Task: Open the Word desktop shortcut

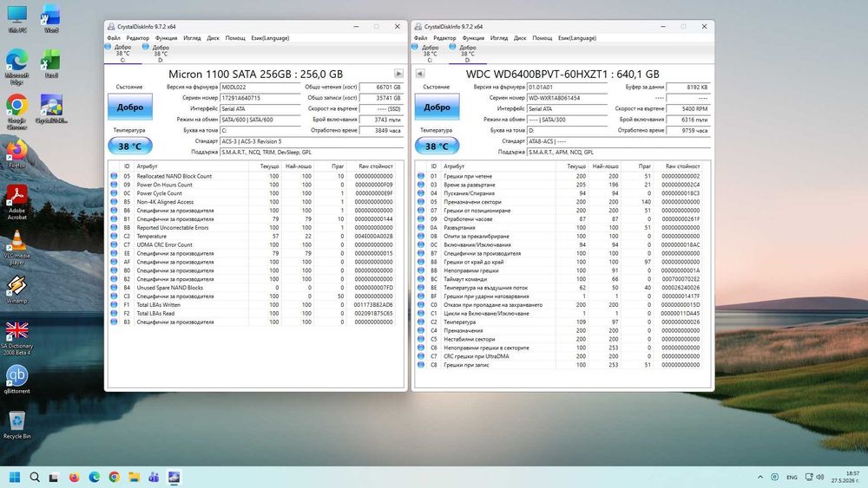Action: [x=51, y=18]
